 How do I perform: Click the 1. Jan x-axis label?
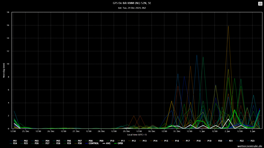tap(202, 131)
